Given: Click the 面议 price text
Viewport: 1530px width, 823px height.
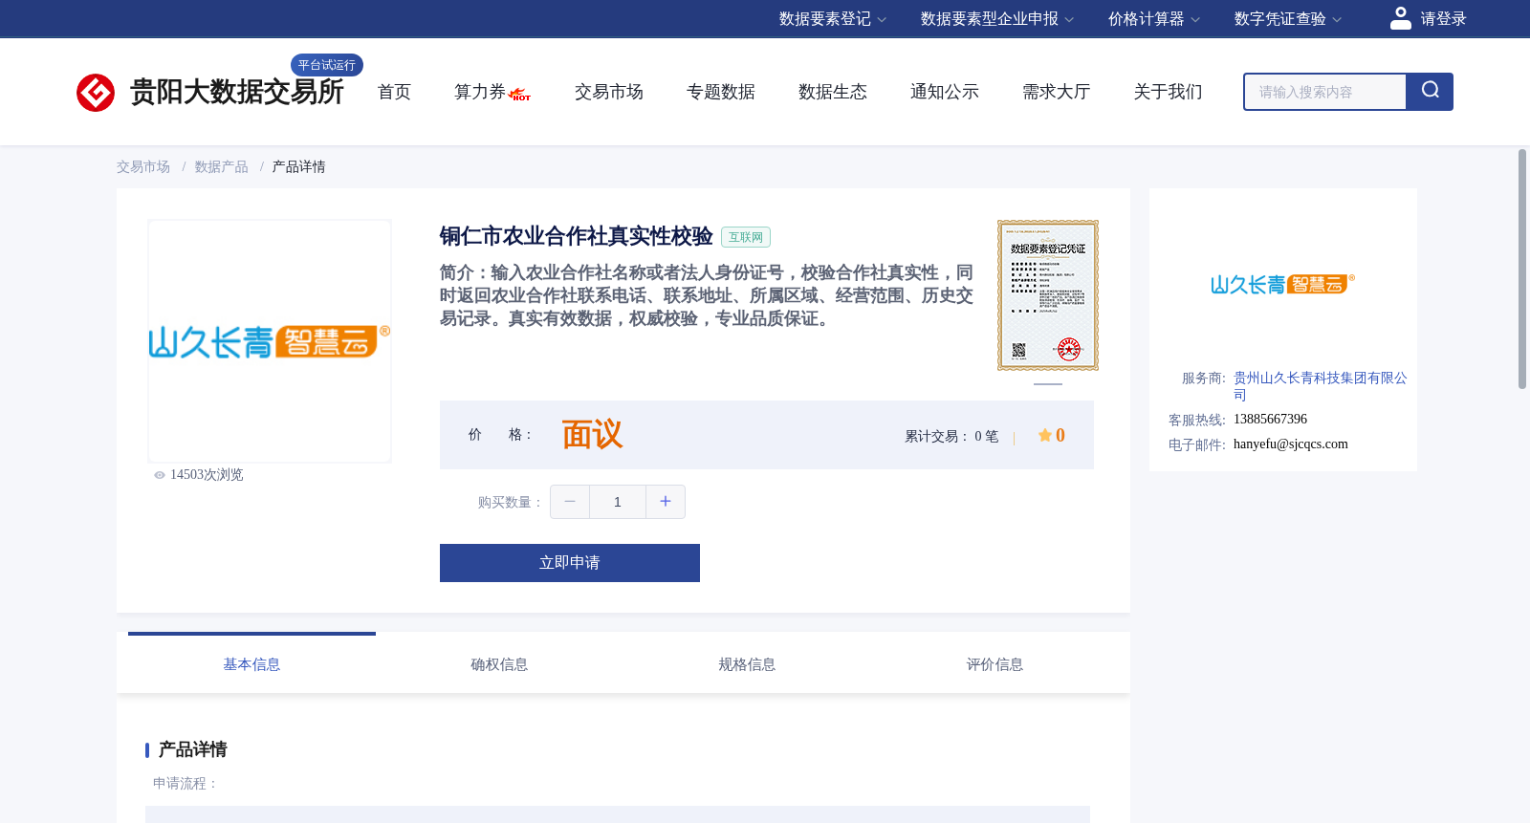Looking at the screenshot, I should pos(592,435).
